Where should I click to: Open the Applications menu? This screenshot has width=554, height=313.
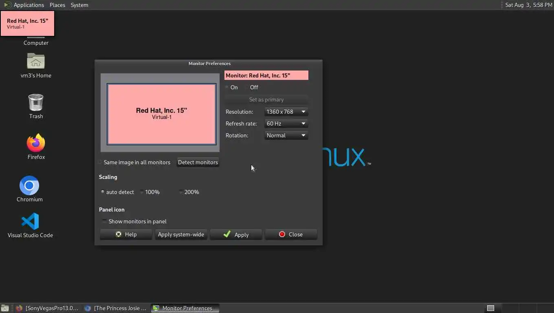point(24,5)
